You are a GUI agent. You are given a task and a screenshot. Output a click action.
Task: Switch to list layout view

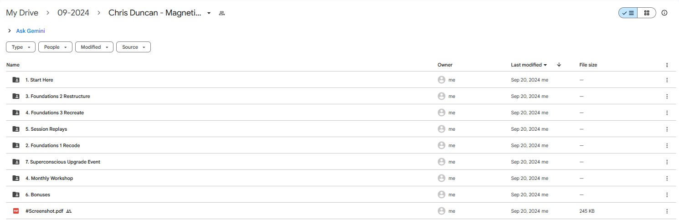[x=628, y=13]
